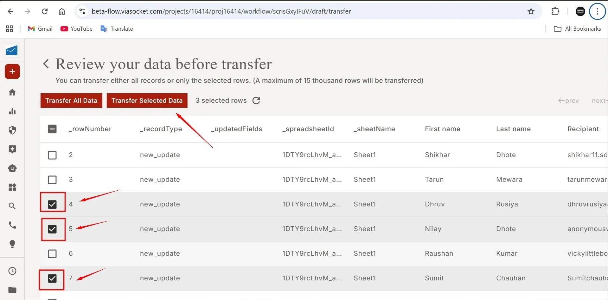The image size is (608, 300).
Task: Open the Home icon in the sidebar
Action: point(12,92)
